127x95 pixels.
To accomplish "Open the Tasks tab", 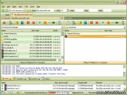I will [46, 79].
